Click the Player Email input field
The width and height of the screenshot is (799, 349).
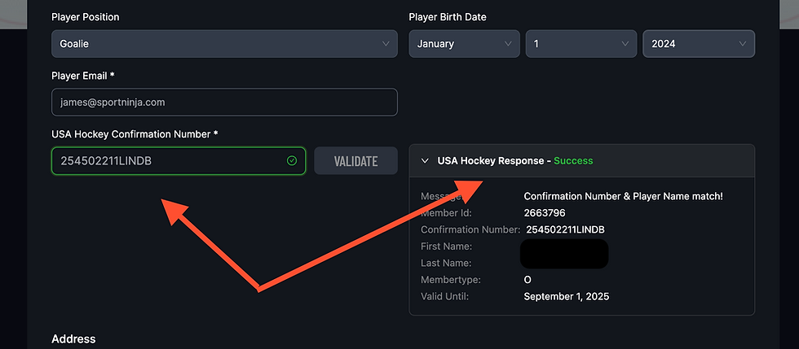[224, 103]
